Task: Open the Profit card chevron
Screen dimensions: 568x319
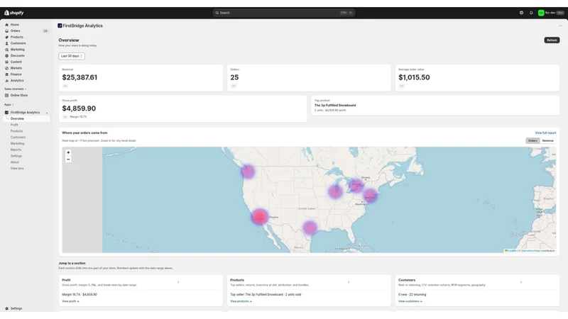Action: pos(178,282)
